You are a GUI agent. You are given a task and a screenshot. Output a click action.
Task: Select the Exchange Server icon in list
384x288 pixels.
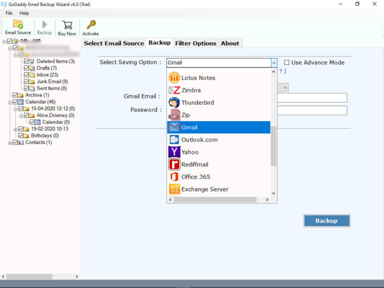tap(174, 189)
